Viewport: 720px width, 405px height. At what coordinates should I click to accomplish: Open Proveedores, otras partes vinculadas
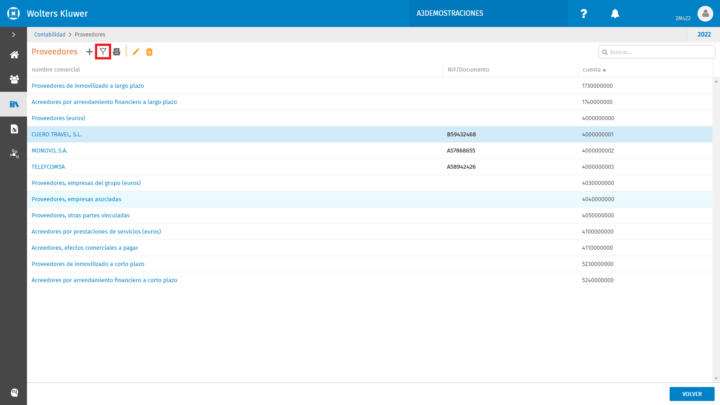pos(81,216)
